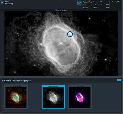Screen dimensions: 123x114
Task: Click the Simulation Results in Image Space heading
Action: pos(17,81)
